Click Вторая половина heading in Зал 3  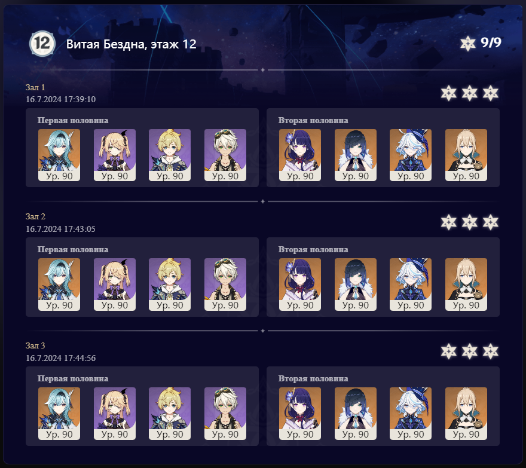tap(313, 378)
